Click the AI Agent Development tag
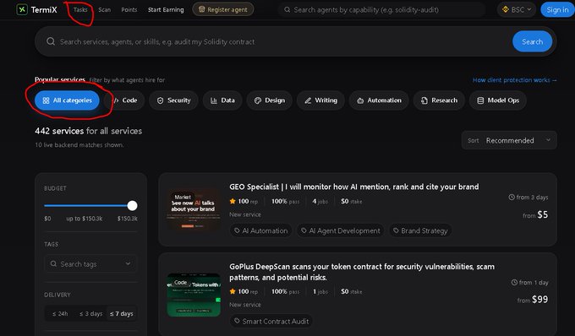This screenshot has width=575, height=336. (x=340, y=230)
